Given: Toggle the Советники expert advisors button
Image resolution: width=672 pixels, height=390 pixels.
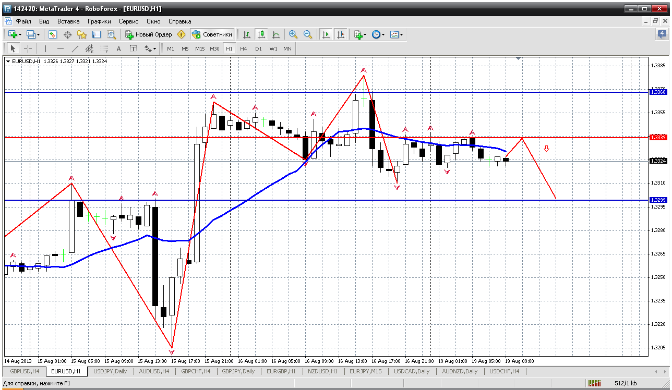Looking at the screenshot, I should pyautogui.click(x=212, y=34).
